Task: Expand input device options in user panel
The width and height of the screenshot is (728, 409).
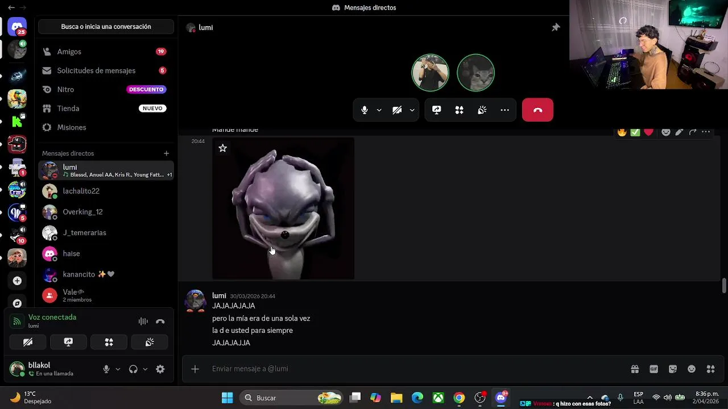Action: [118, 369]
